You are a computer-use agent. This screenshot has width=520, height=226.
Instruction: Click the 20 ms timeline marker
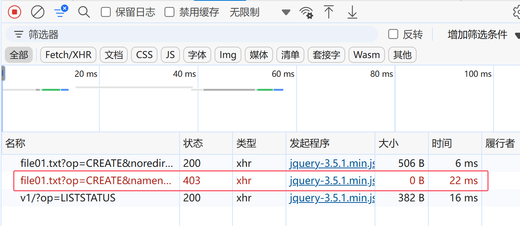click(x=86, y=74)
